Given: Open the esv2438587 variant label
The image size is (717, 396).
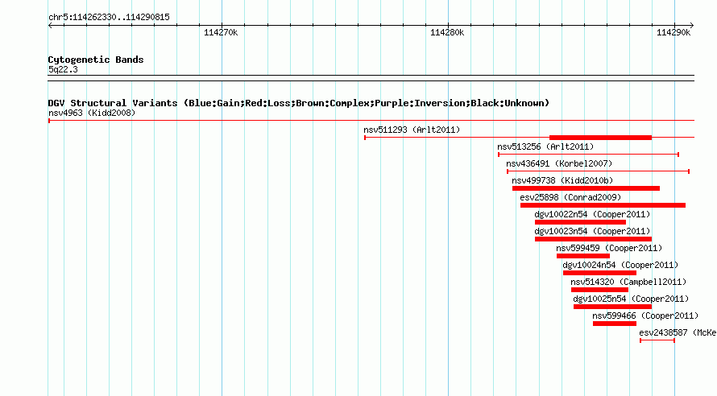Looking at the screenshot, I should pos(678,332).
